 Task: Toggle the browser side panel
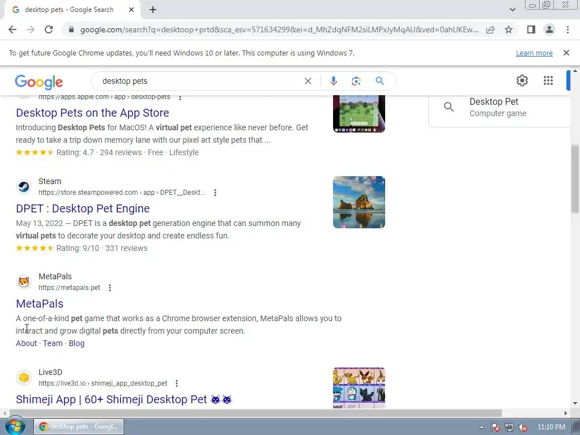[531, 29]
